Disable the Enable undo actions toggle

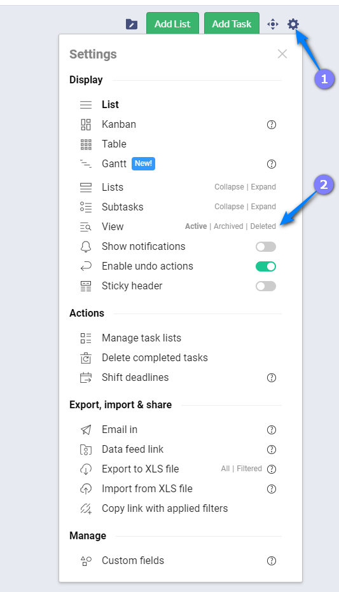[x=266, y=266]
